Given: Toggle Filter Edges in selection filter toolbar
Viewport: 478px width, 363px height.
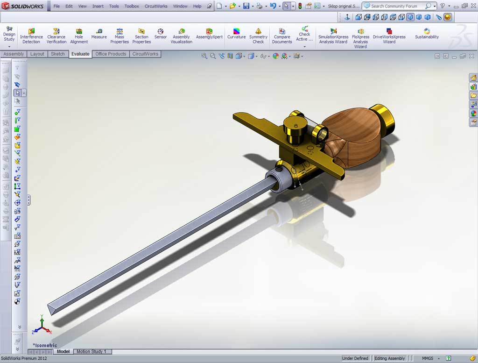Looking at the screenshot, I should [x=17, y=121].
